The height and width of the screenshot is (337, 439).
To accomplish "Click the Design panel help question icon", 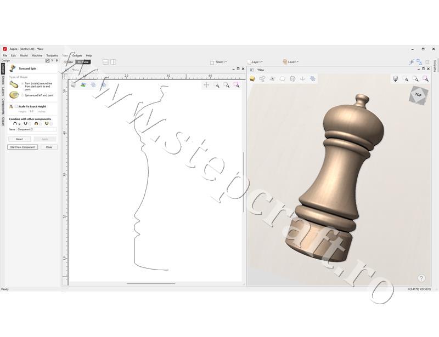I will click(x=52, y=61).
